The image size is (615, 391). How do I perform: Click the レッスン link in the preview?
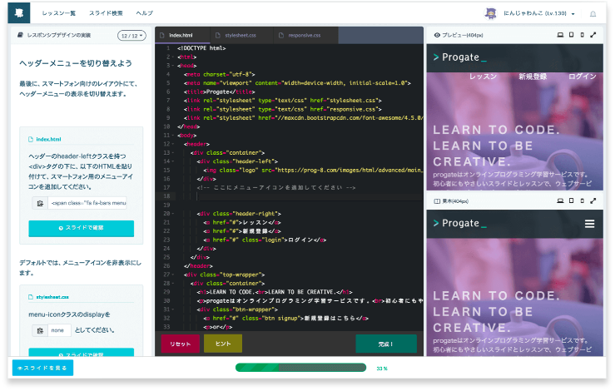(484, 77)
